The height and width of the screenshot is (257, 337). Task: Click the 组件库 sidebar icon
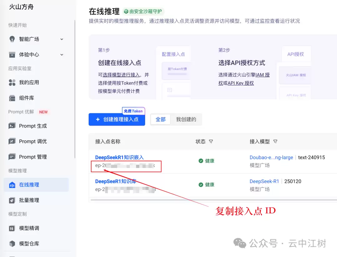[12, 98]
